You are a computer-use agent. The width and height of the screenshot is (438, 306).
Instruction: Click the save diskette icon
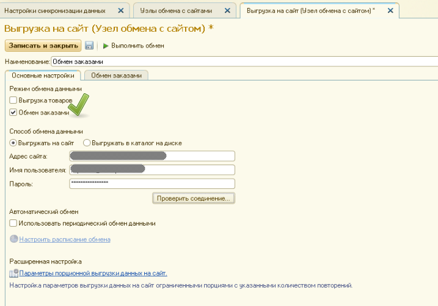pyautogui.click(x=89, y=46)
